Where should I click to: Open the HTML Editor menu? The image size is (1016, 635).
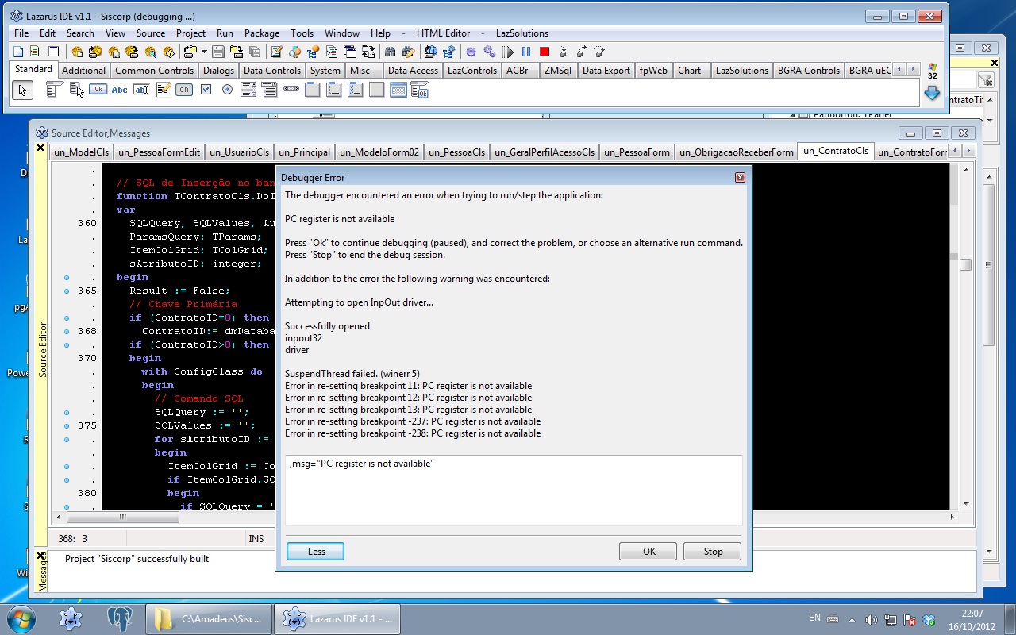(x=444, y=33)
